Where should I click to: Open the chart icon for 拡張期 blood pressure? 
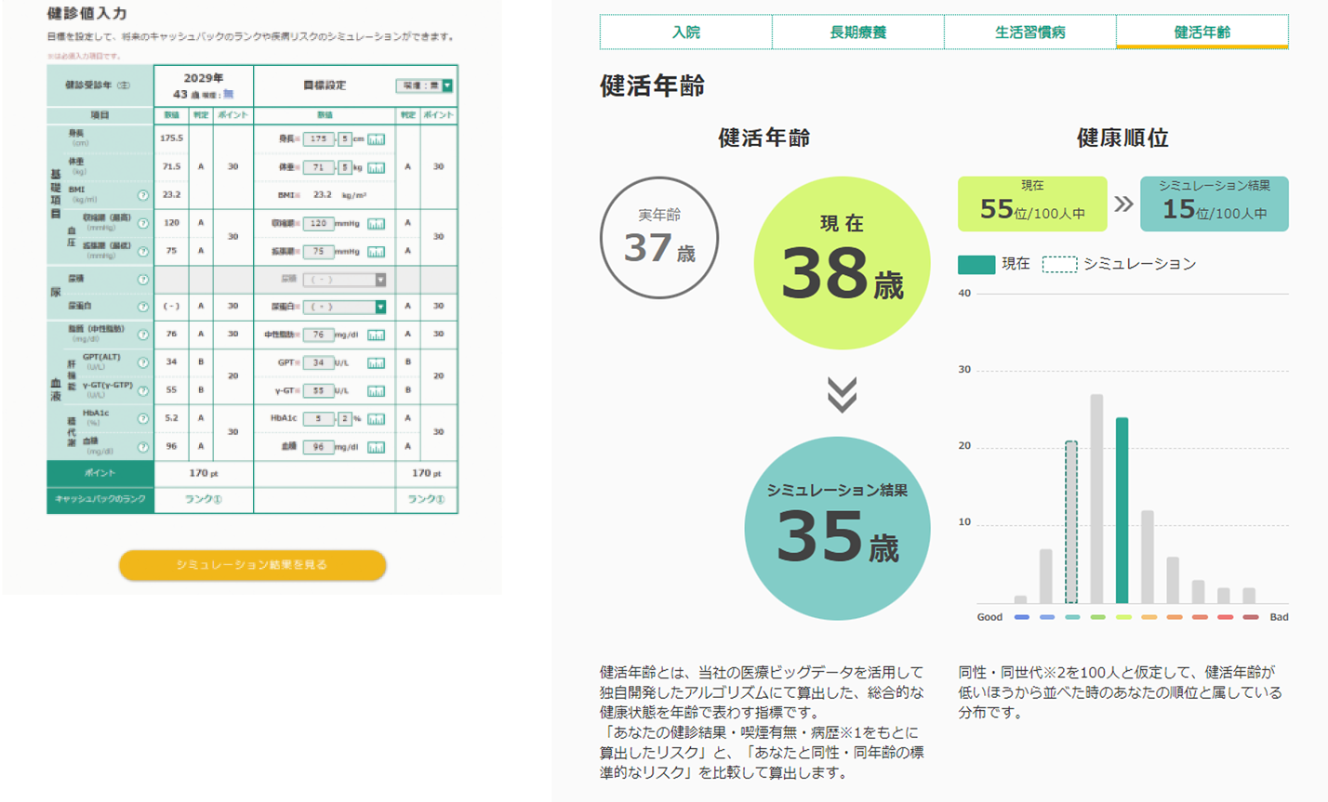coord(376,252)
